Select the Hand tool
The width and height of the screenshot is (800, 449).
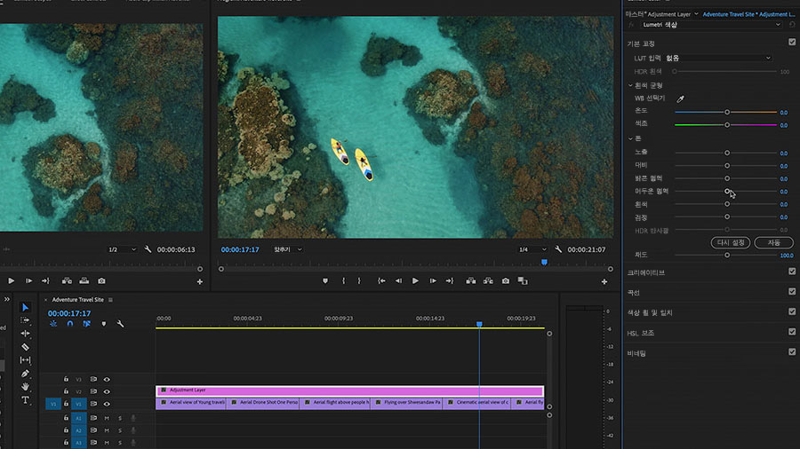click(25, 387)
